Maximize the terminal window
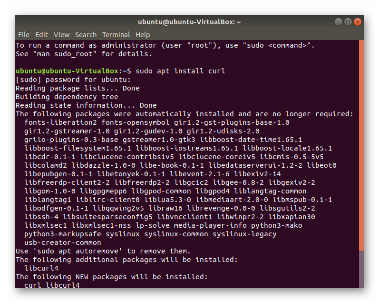Image resolution: width=379 pixels, height=303 pixels. point(348,22)
